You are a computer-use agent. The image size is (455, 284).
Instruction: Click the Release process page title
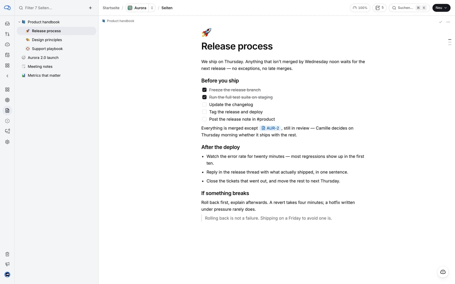pyautogui.click(x=237, y=46)
